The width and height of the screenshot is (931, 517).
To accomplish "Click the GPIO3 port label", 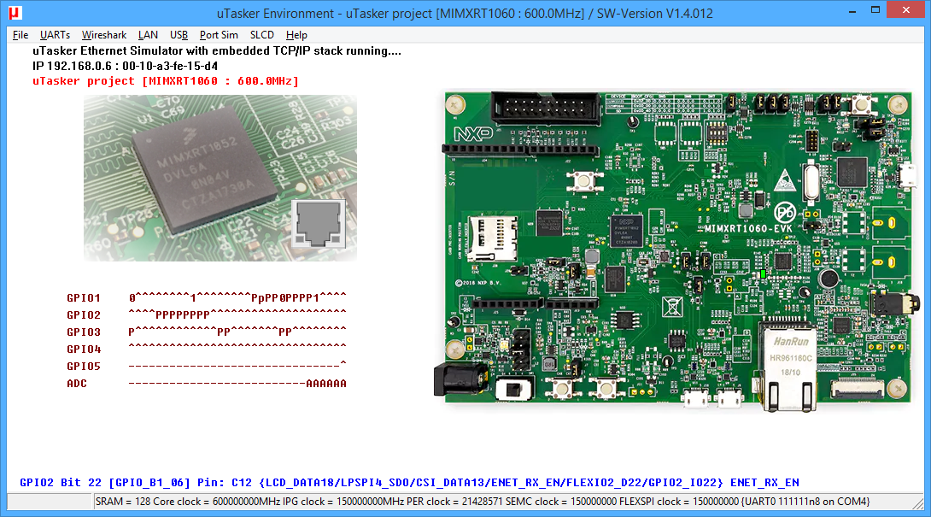I will tap(84, 332).
